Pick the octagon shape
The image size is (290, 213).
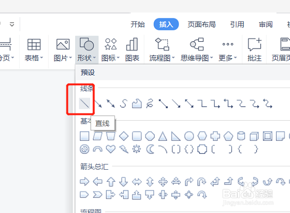click(x=150, y=136)
